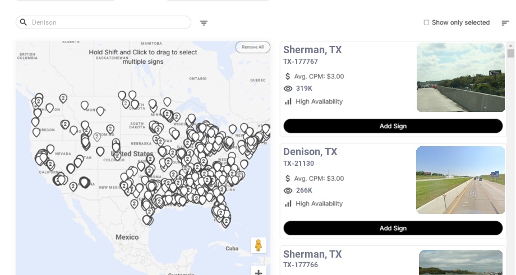The width and height of the screenshot is (516, 275).
Task: Click the dollar CPM icon on Denison card
Action: pos(288,178)
